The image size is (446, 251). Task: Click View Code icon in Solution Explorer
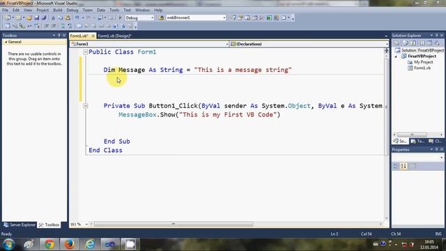pos(422,43)
